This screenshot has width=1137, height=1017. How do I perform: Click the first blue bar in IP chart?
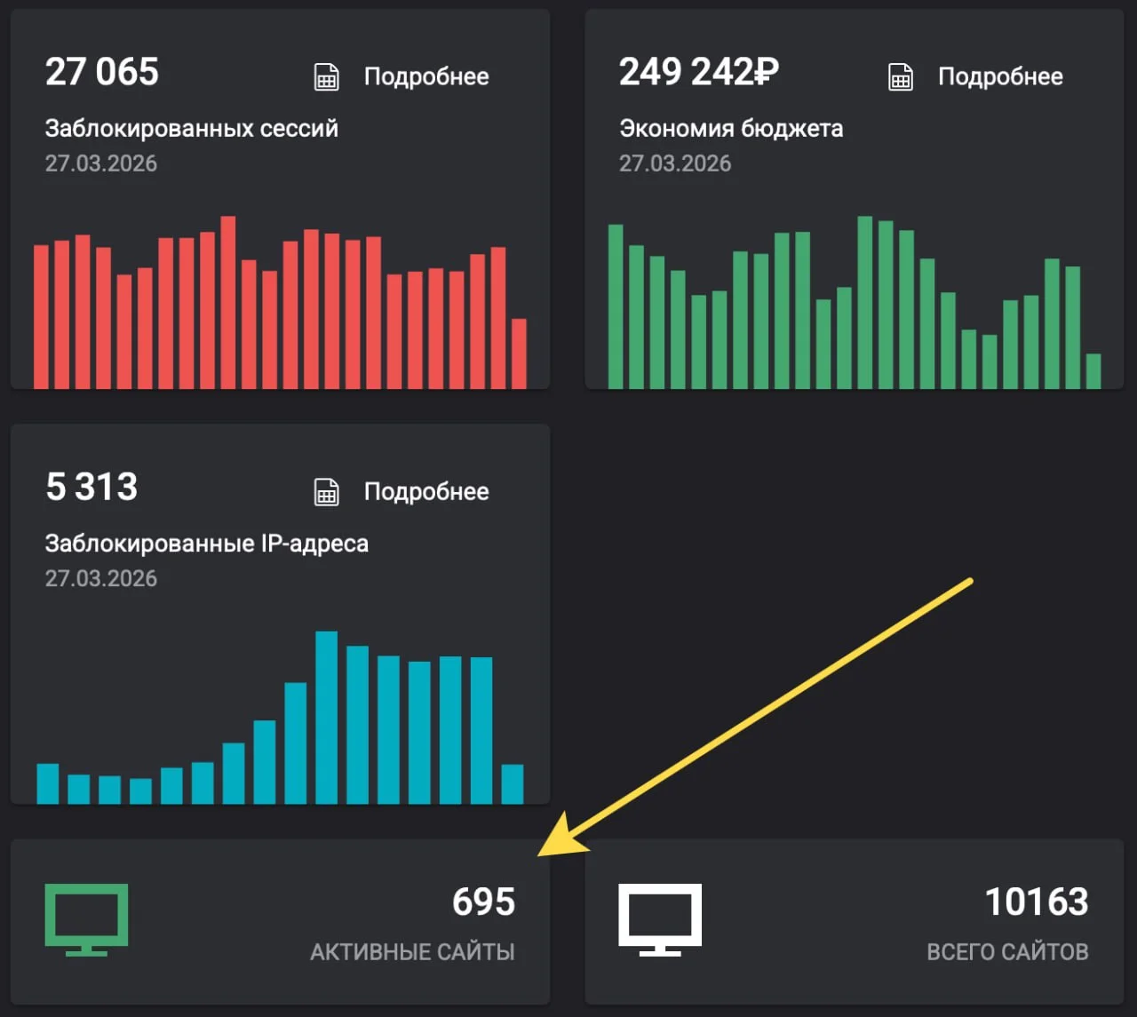[x=48, y=783]
